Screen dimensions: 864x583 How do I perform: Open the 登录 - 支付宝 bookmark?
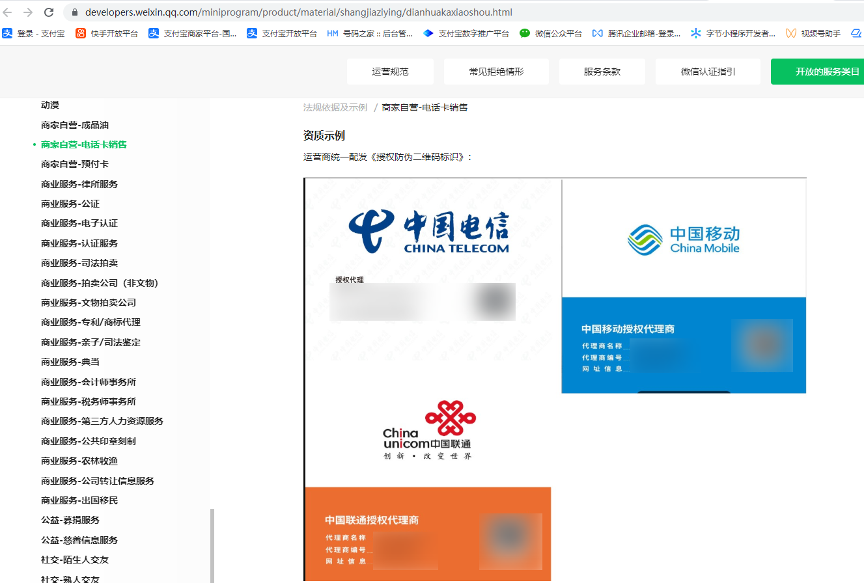[33, 33]
